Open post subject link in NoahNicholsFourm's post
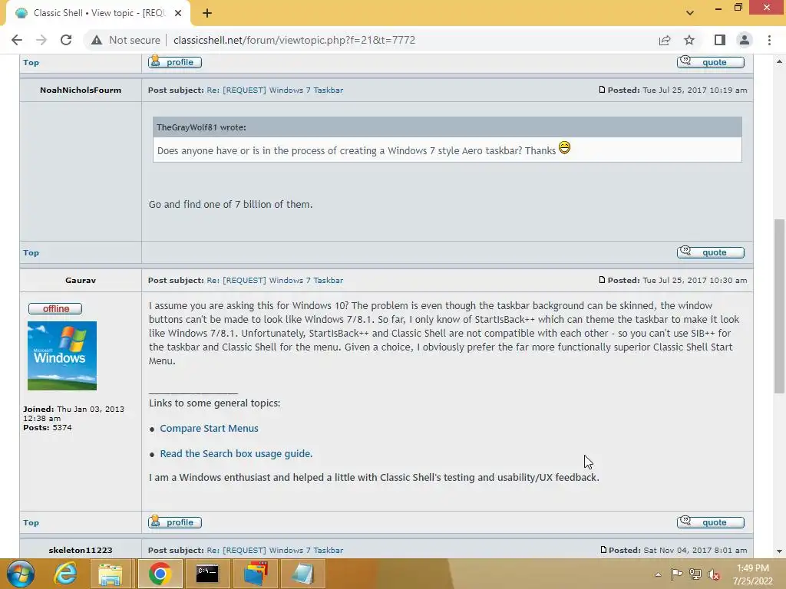This screenshot has height=589, width=786. [275, 90]
